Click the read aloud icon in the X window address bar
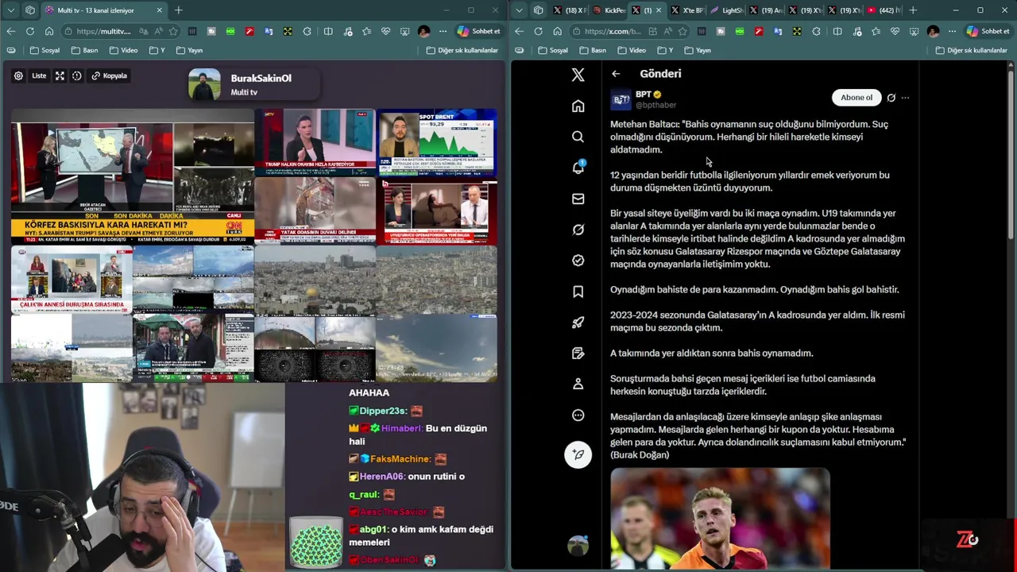Screen dimensions: 1017x572 (667, 31)
